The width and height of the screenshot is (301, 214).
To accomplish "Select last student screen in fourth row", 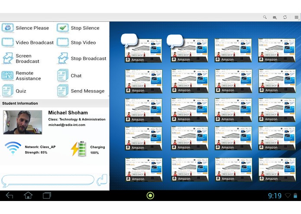I will click(x=277, y=138).
